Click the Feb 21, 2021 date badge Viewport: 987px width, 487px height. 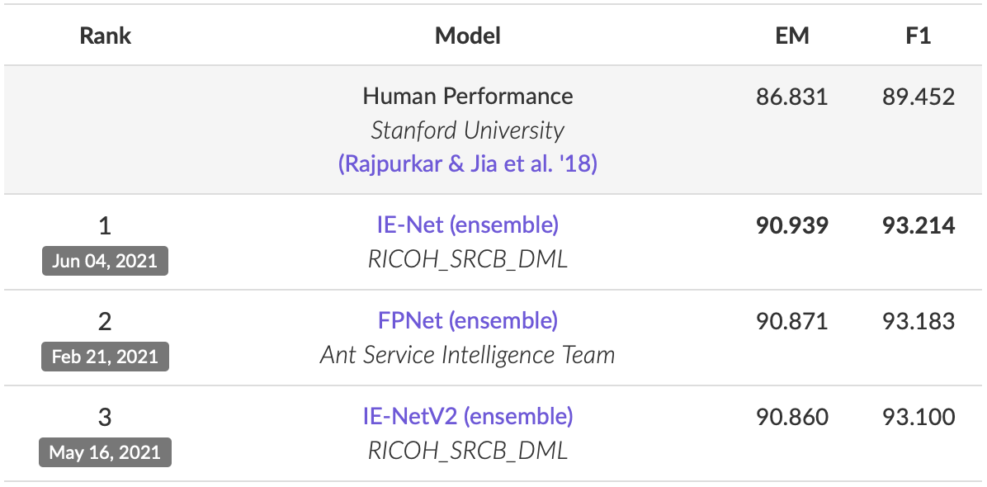pos(105,356)
